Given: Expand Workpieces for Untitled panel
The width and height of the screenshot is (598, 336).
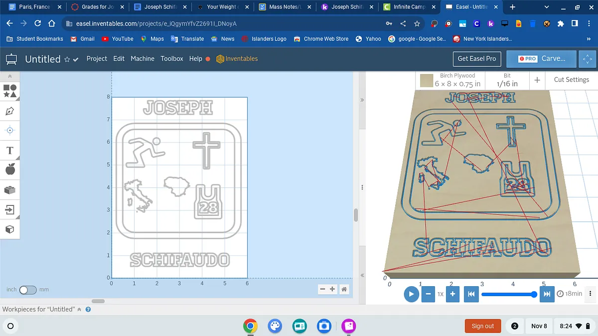Looking at the screenshot, I should (x=79, y=310).
